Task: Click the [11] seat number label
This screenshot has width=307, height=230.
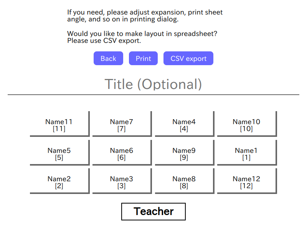Action: (x=59, y=129)
